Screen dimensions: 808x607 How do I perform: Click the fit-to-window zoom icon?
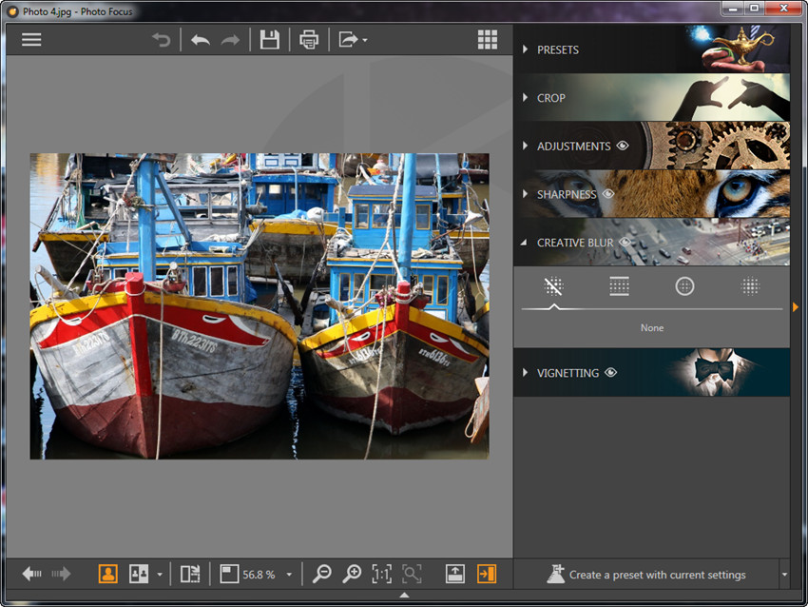point(229,574)
